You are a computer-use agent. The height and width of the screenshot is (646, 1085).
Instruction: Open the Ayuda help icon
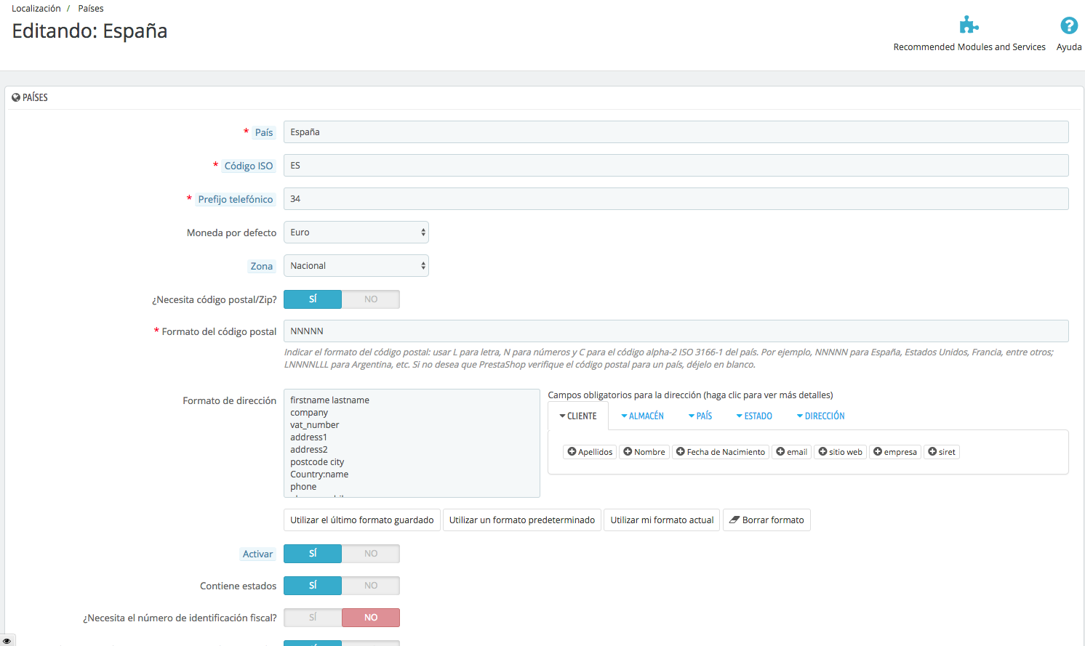coord(1068,25)
